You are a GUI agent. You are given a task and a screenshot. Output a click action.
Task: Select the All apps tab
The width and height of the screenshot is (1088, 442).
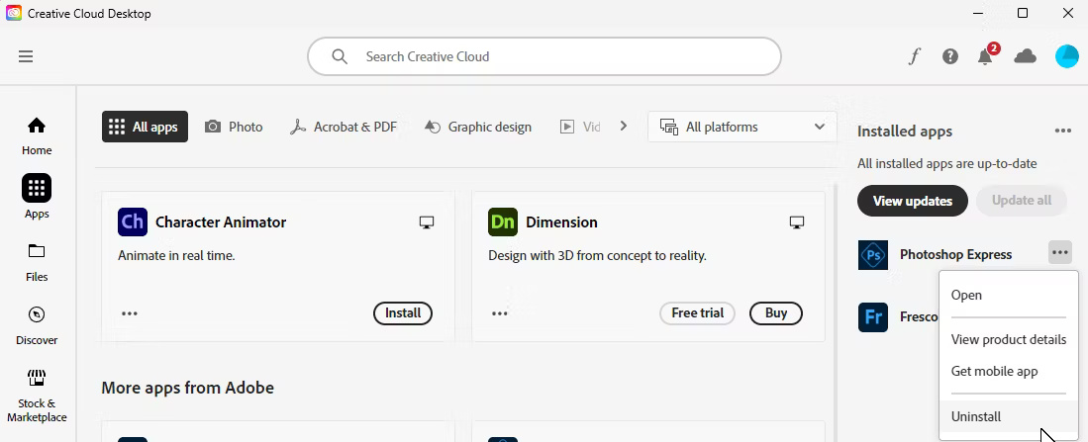coord(145,127)
